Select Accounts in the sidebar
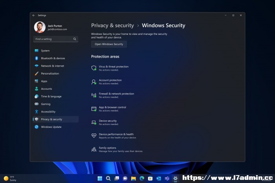 pos(56,89)
